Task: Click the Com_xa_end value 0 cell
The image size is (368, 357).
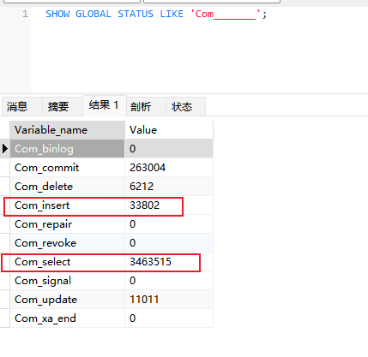Action: pyautogui.click(x=169, y=318)
